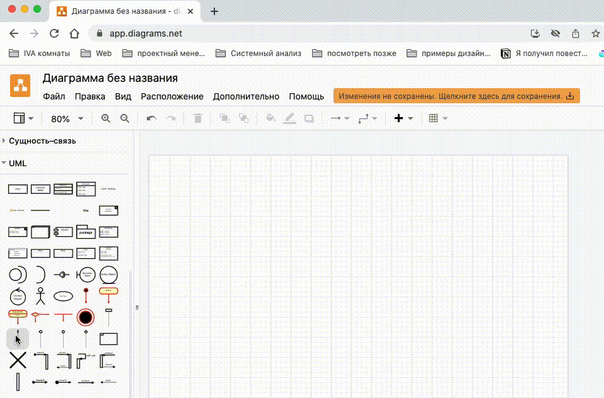Click the Redo arrow in the toolbar

point(171,118)
